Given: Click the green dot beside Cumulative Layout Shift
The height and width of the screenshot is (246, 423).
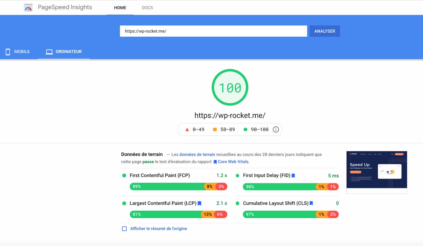Looking at the screenshot, I should tap(237, 203).
